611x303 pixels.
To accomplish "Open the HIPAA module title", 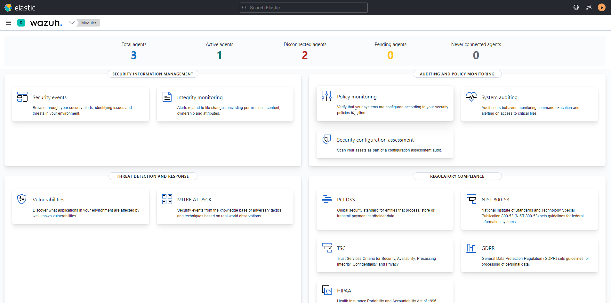I will click(x=344, y=291).
